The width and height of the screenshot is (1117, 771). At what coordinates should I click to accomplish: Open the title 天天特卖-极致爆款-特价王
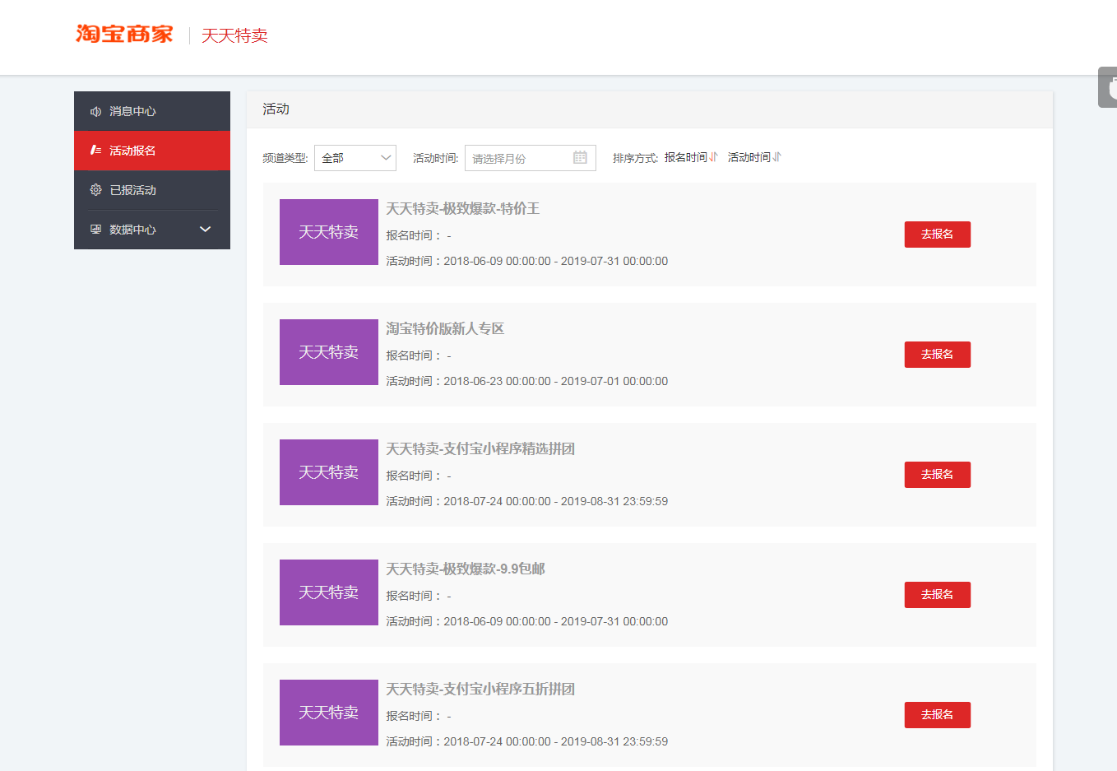(463, 209)
